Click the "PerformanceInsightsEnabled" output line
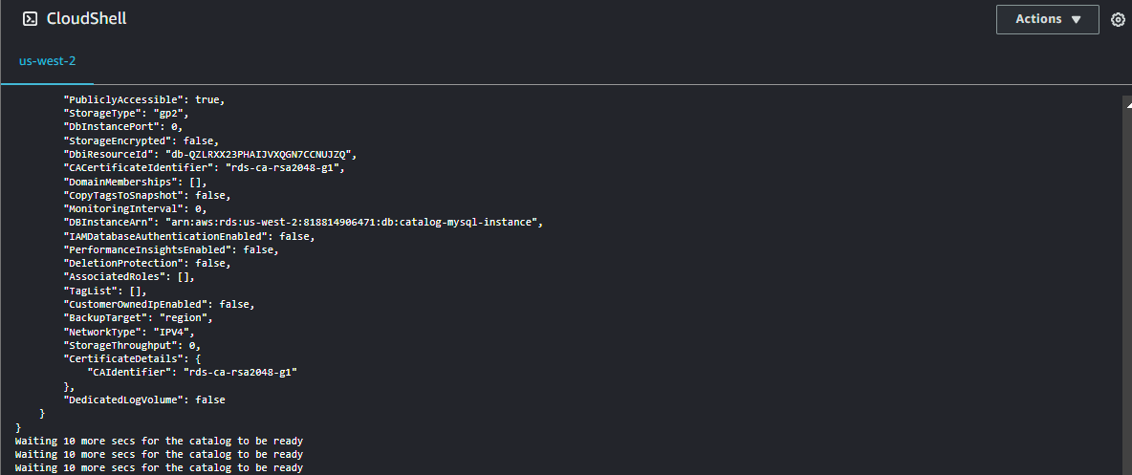Screen dimensions: 1132x475 (170, 249)
